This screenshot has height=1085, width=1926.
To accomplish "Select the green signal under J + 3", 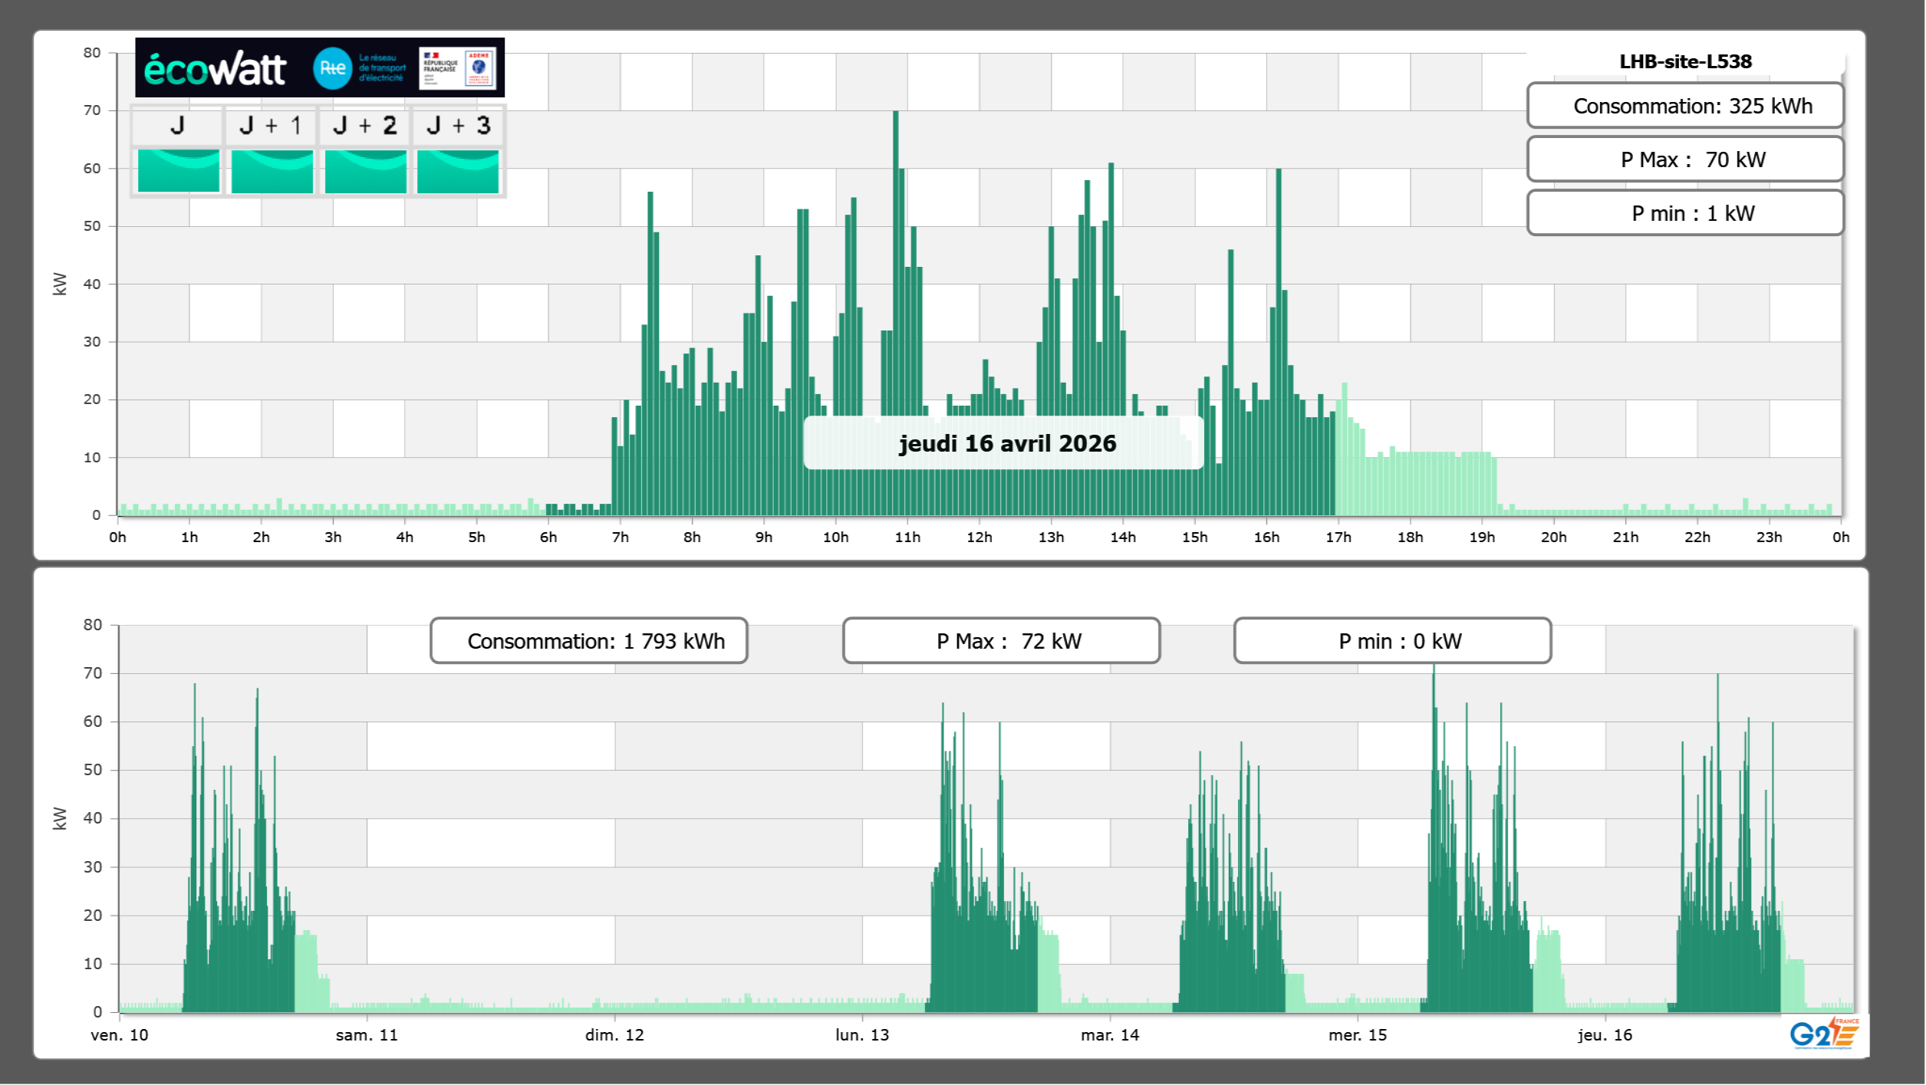I will coord(458,170).
